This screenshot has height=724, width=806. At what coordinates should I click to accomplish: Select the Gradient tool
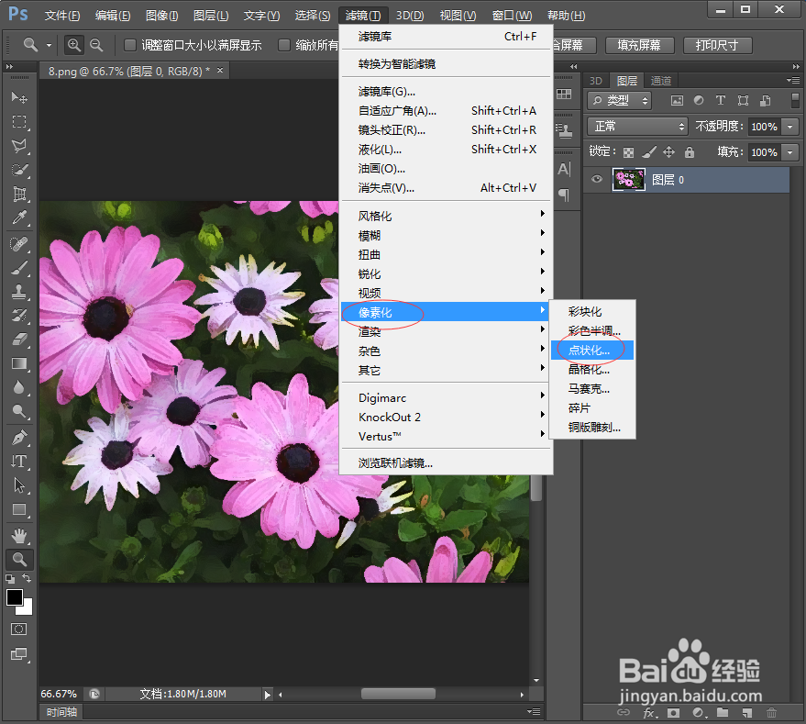[x=19, y=363]
